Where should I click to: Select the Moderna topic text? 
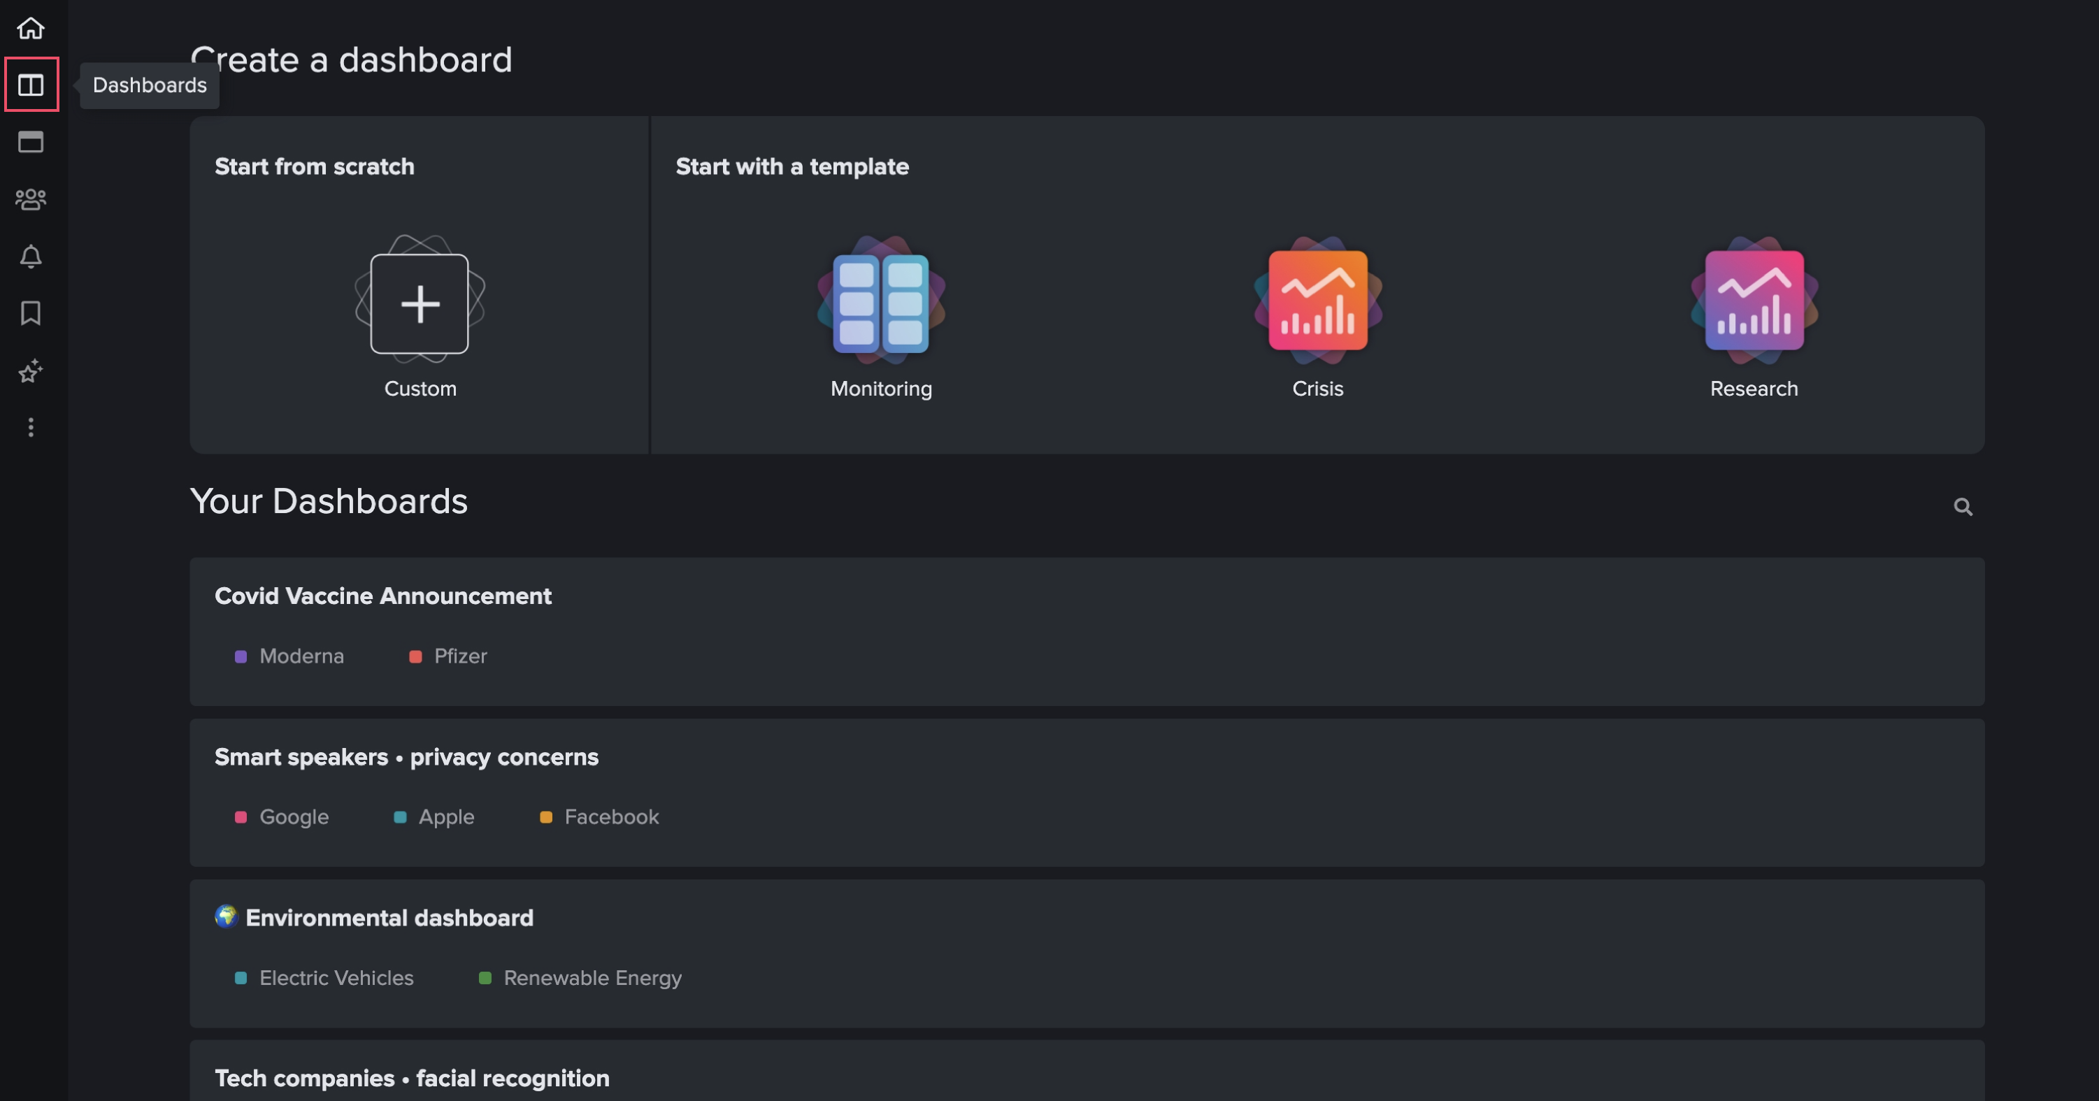301,657
